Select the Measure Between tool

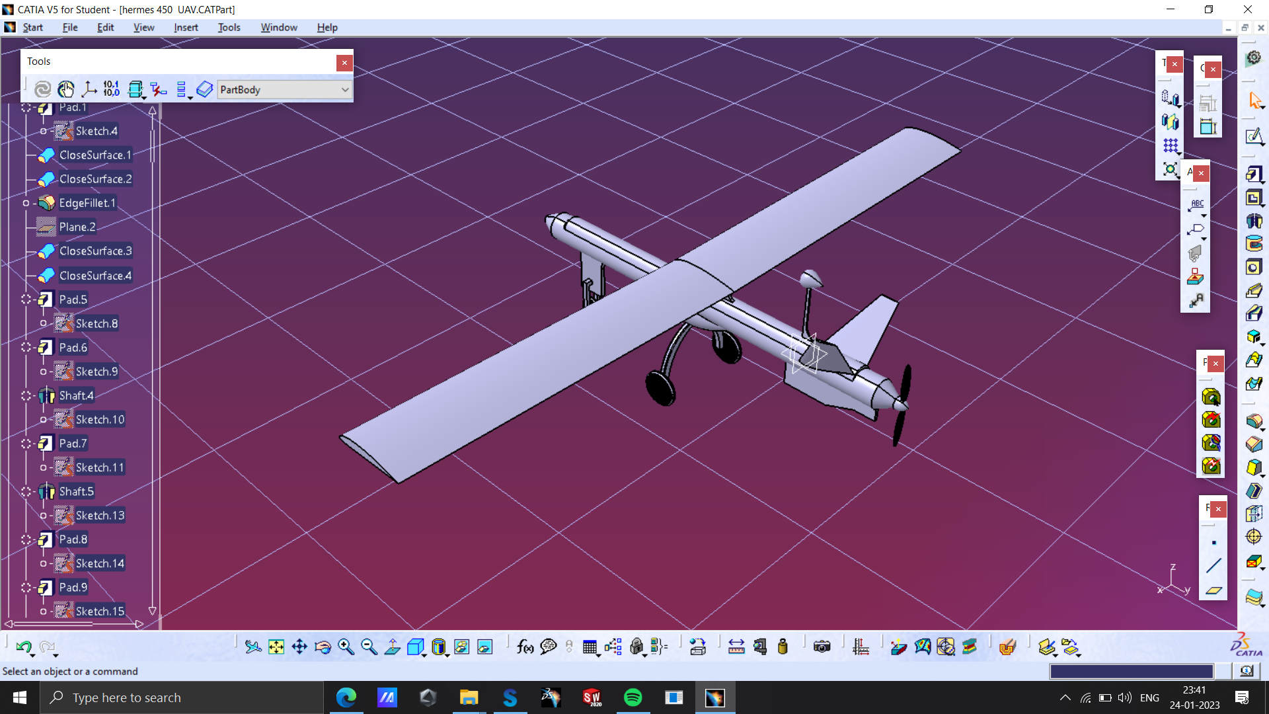click(736, 647)
